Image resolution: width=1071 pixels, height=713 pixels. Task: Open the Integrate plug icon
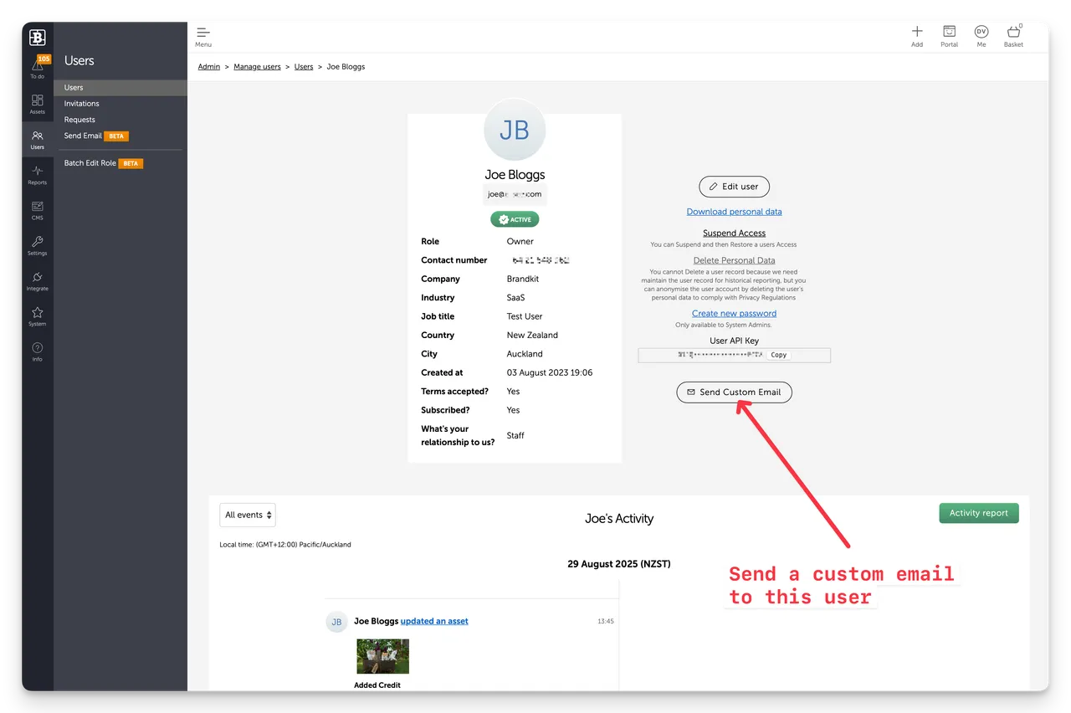[38, 280]
